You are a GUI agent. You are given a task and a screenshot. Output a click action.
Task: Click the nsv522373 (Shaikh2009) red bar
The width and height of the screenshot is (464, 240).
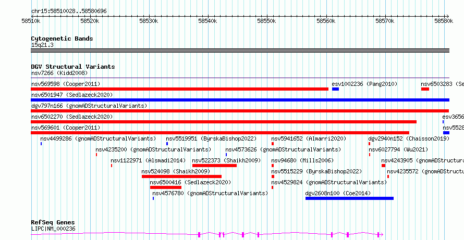point(215,166)
